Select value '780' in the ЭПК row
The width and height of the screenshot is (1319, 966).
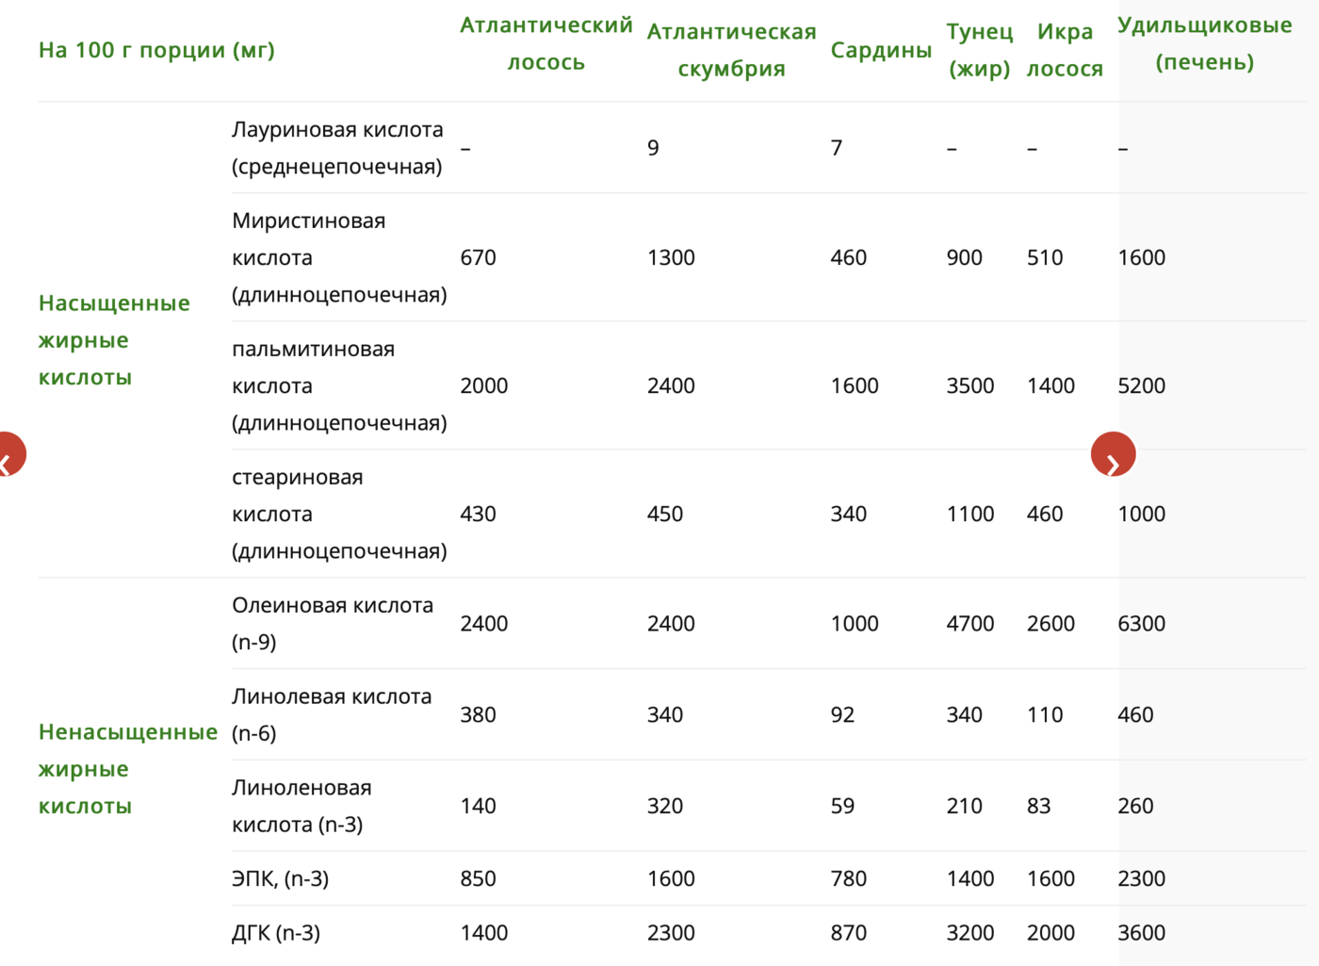tap(848, 879)
